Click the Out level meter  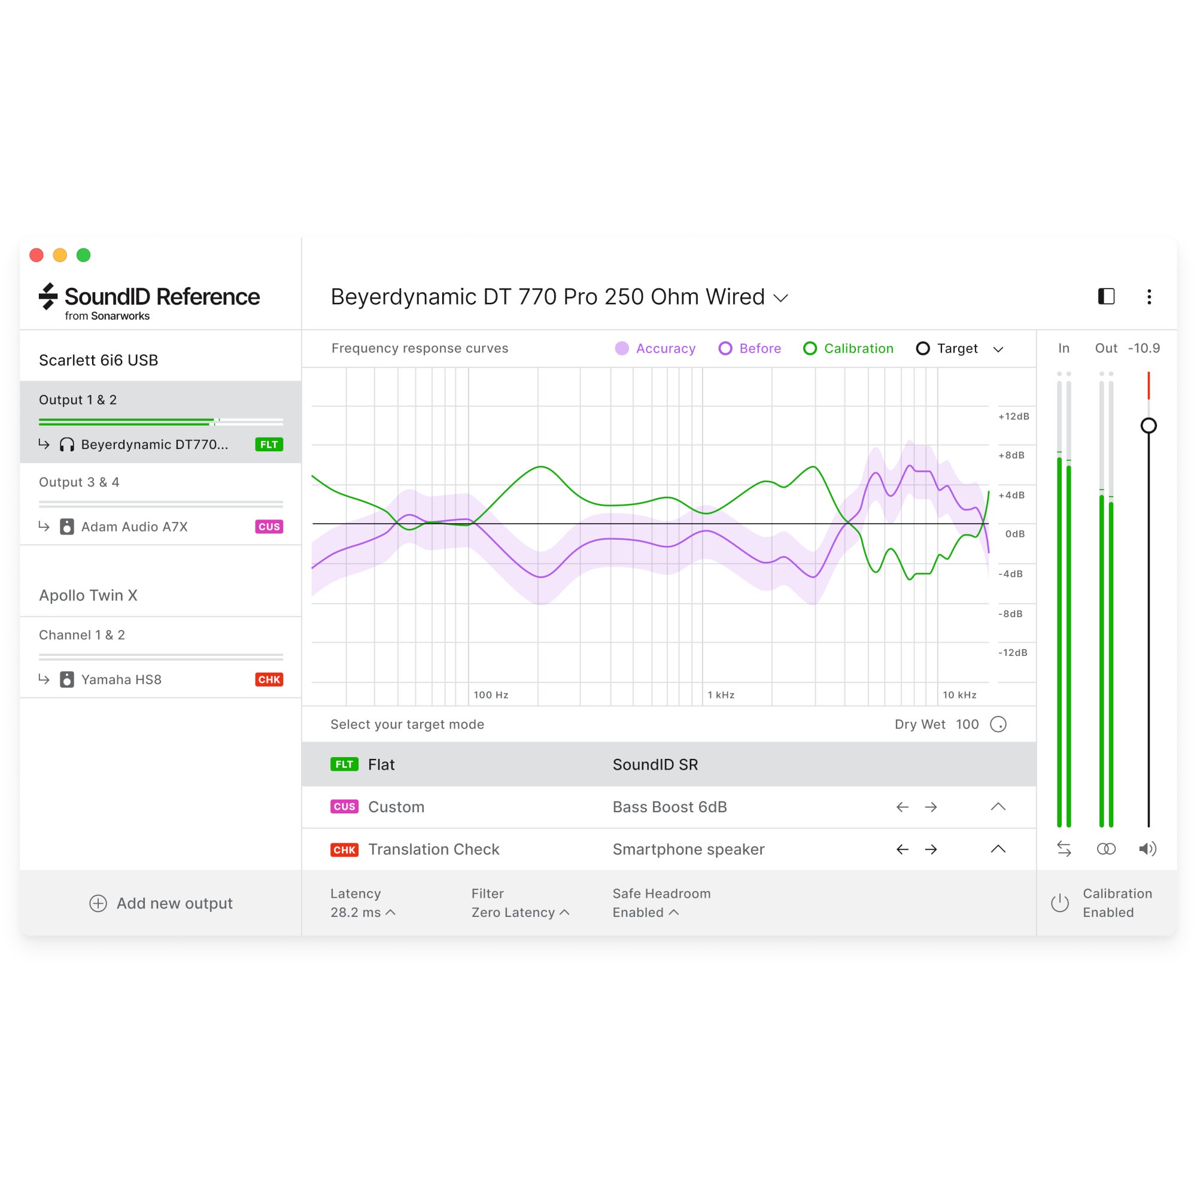click(1106, 600)
